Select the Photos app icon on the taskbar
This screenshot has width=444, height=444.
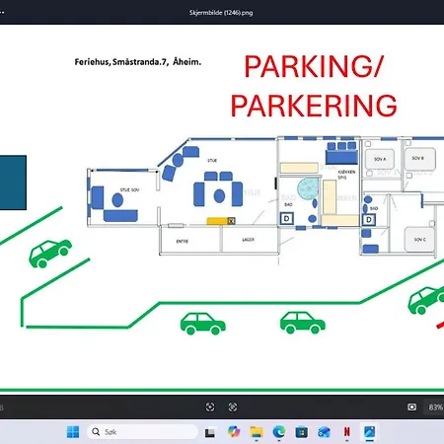pos(370,431)
